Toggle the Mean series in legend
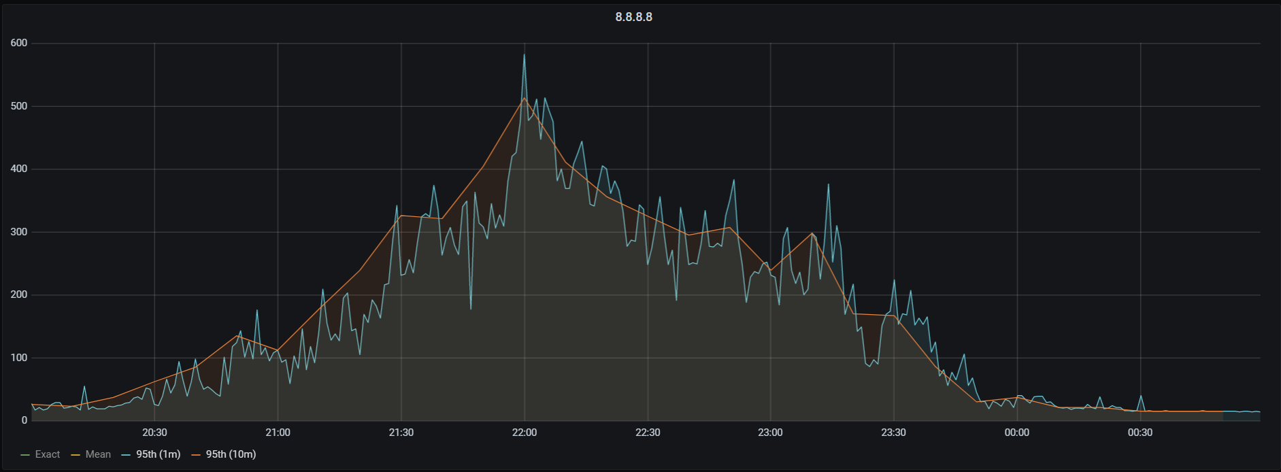Viewport: 1281px width, 472px height. click(98, 454)
